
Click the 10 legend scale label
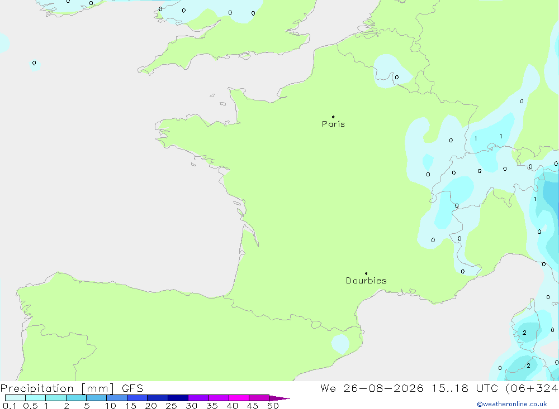111,406
